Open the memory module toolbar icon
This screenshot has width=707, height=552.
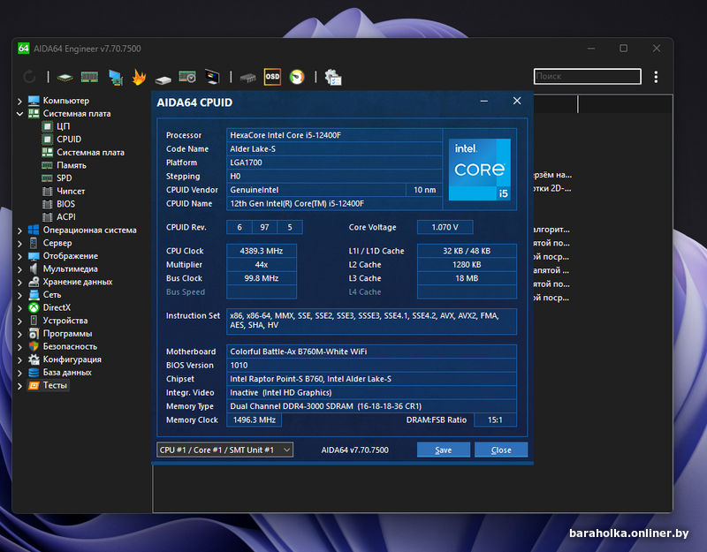[89, 78]
